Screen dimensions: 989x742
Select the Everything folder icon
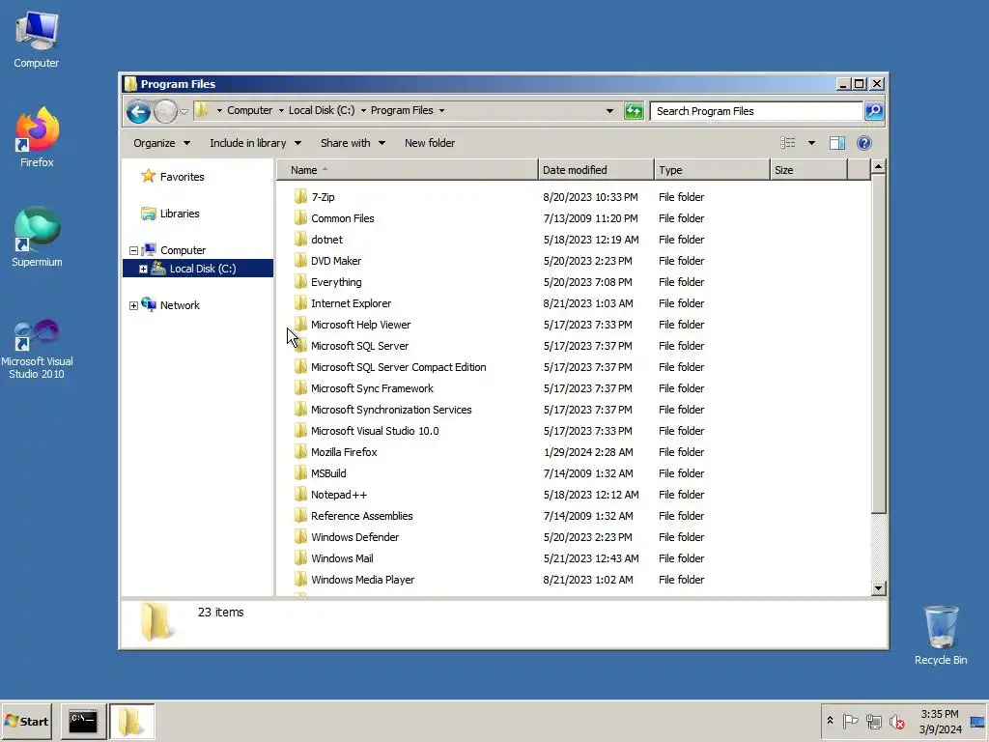pos(300,282)
